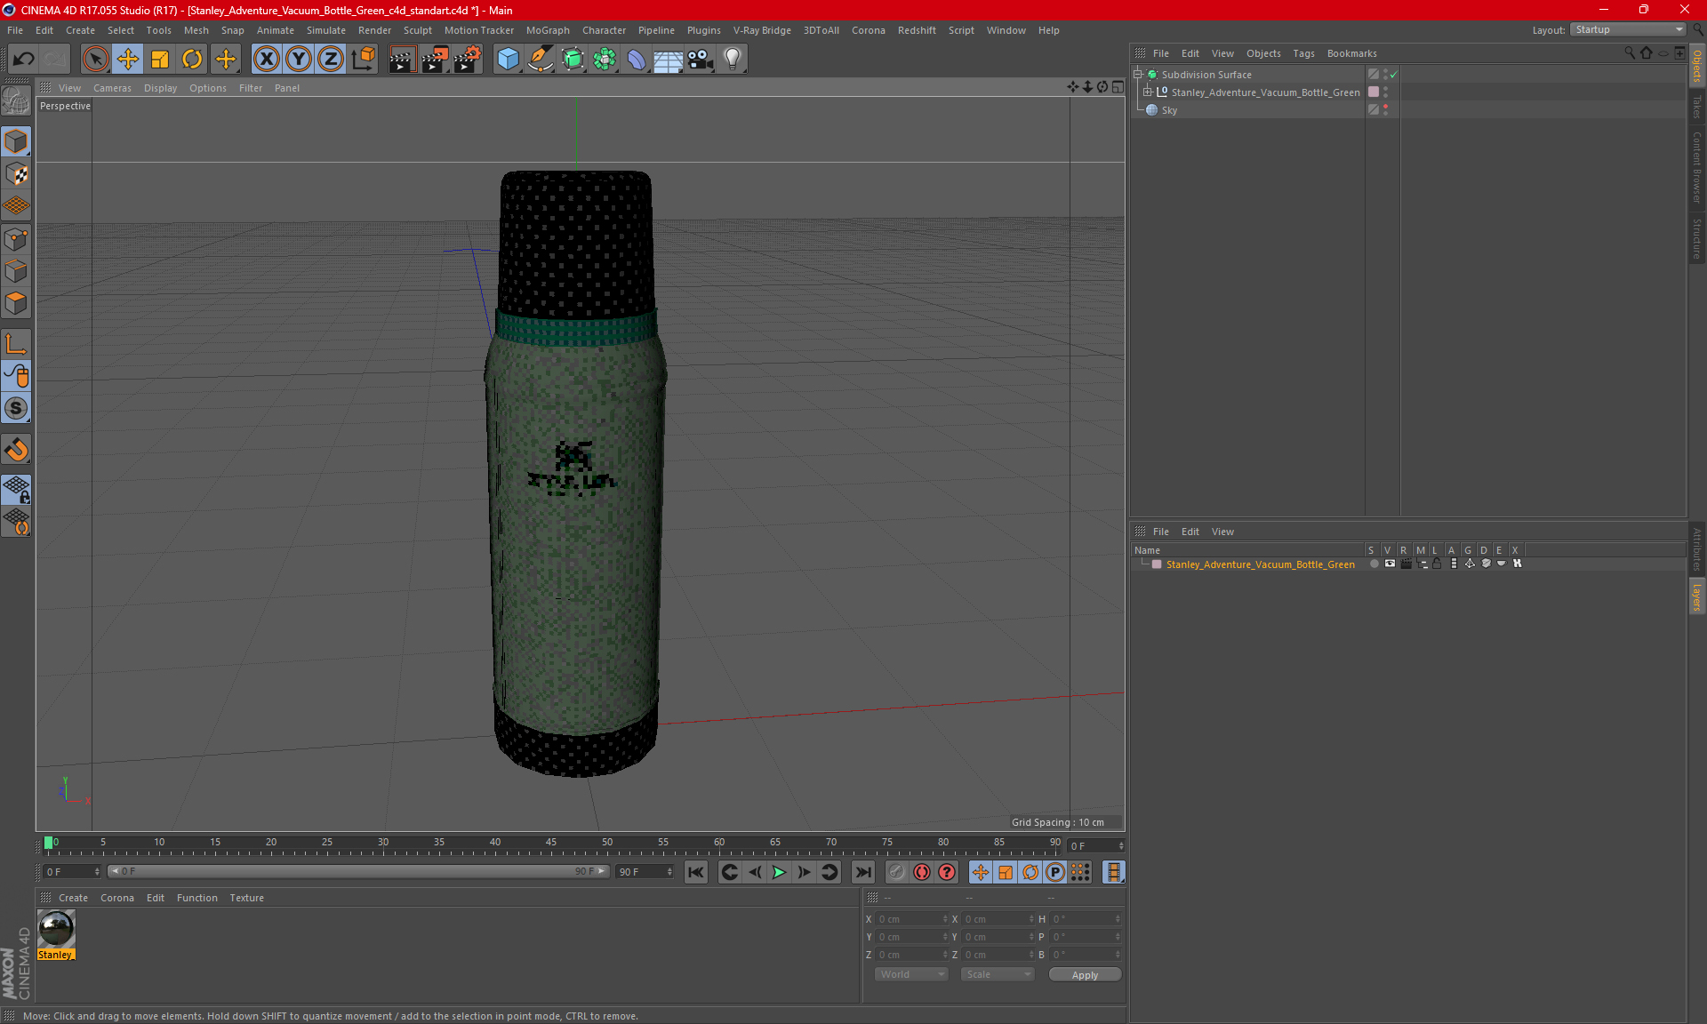Add a Subdivision Surface generator
1707x1024 pixels.
pyautogui.click(x=573, y=60)
